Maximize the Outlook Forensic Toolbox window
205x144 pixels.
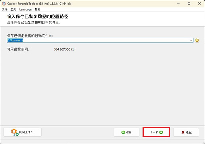(189, 4)
